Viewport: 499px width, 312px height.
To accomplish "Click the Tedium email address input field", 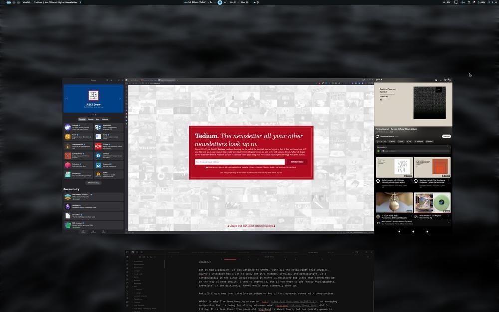I will pos(240,162).
